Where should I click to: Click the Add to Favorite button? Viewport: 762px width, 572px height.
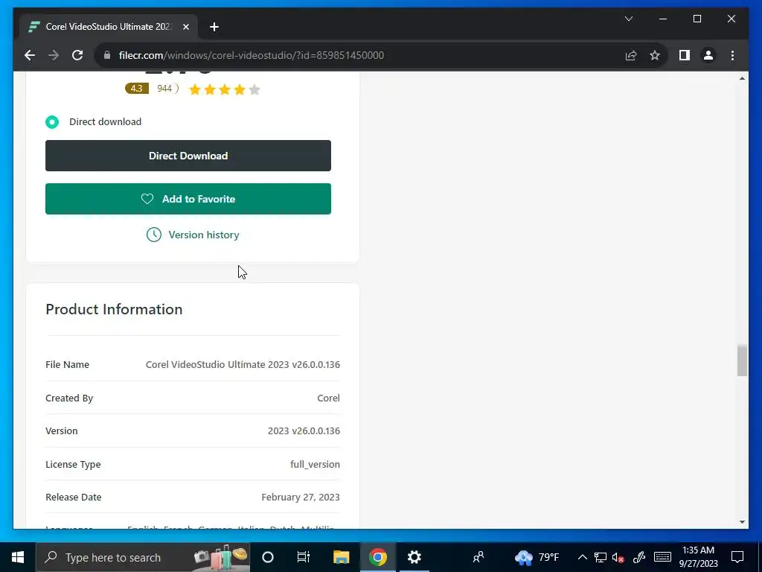pyautogui.click(x=188, y=199)
